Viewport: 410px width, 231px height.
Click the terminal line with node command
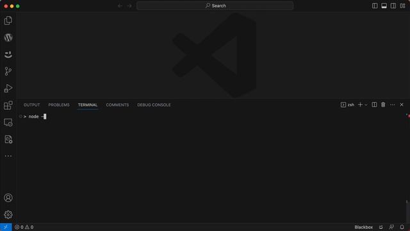[35, 117]
